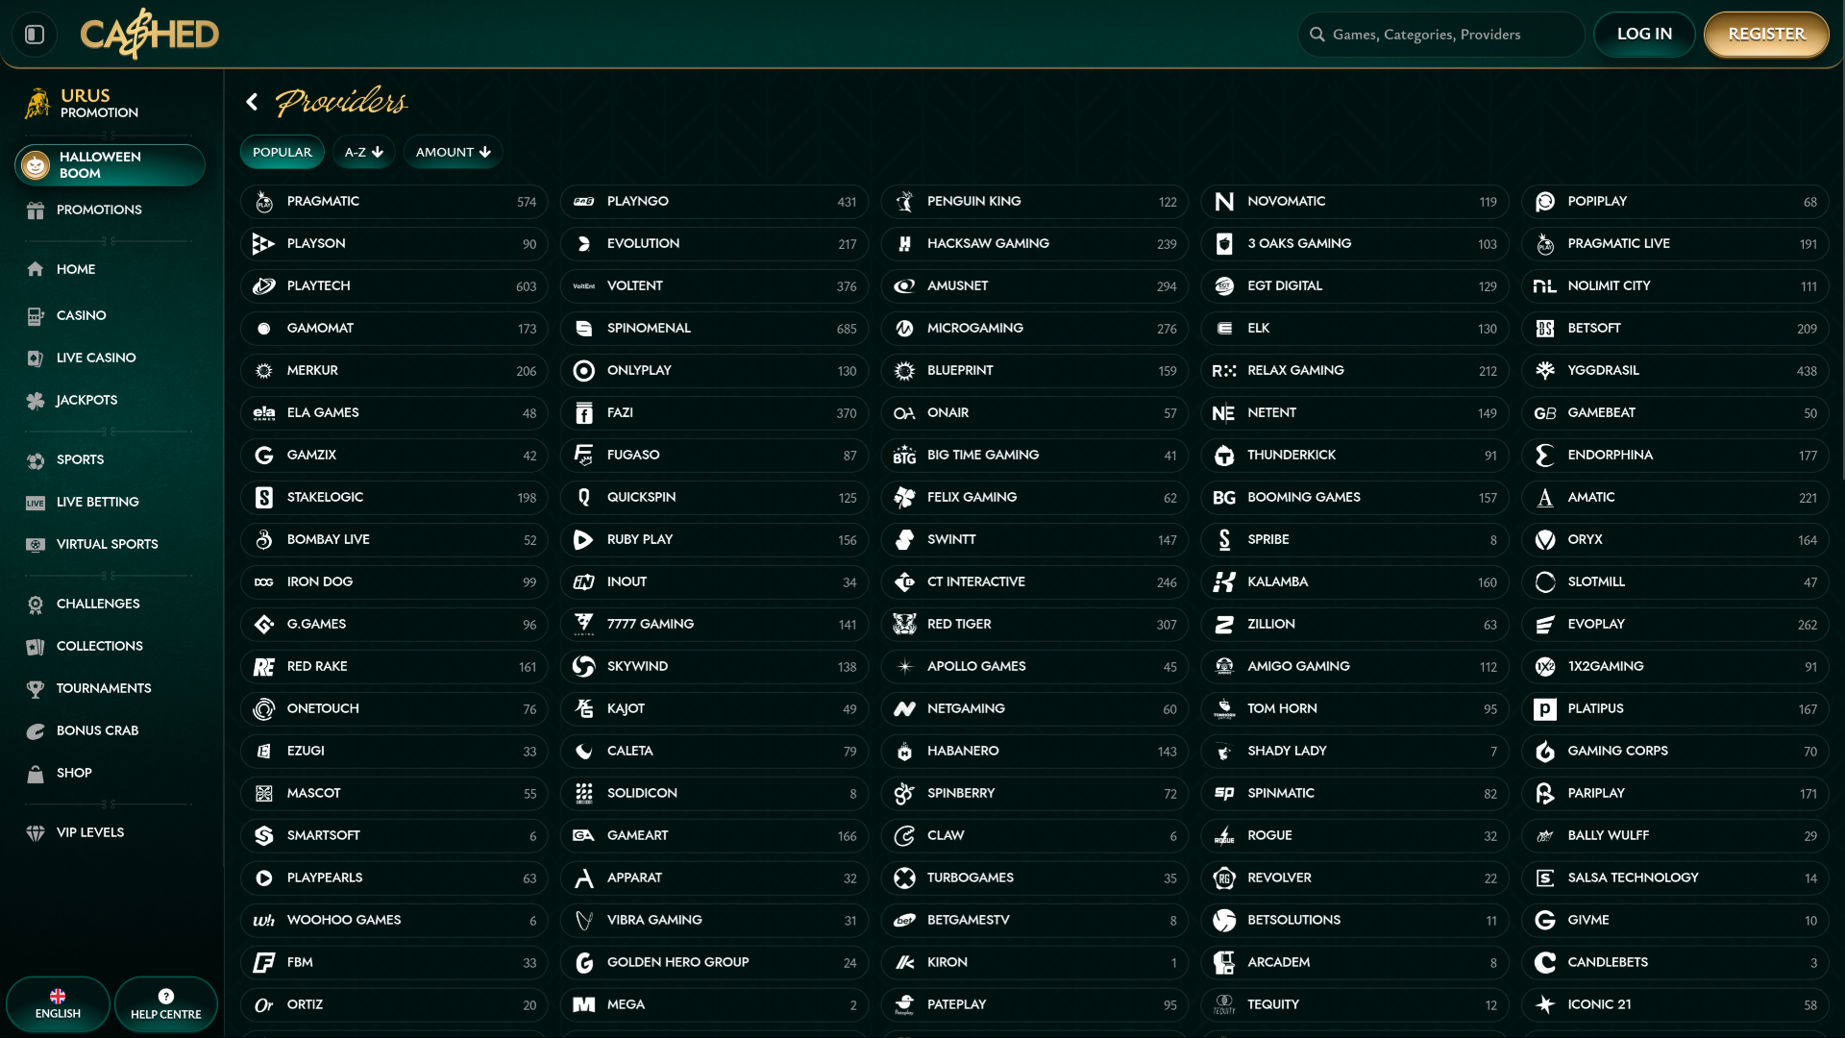
Task: Open the Pragmatic provider entry
Action: pos(393,202)
